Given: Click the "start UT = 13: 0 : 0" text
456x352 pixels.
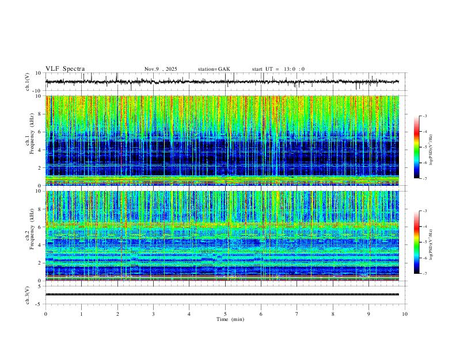Looking at the screenshot, I should (278, 69).
